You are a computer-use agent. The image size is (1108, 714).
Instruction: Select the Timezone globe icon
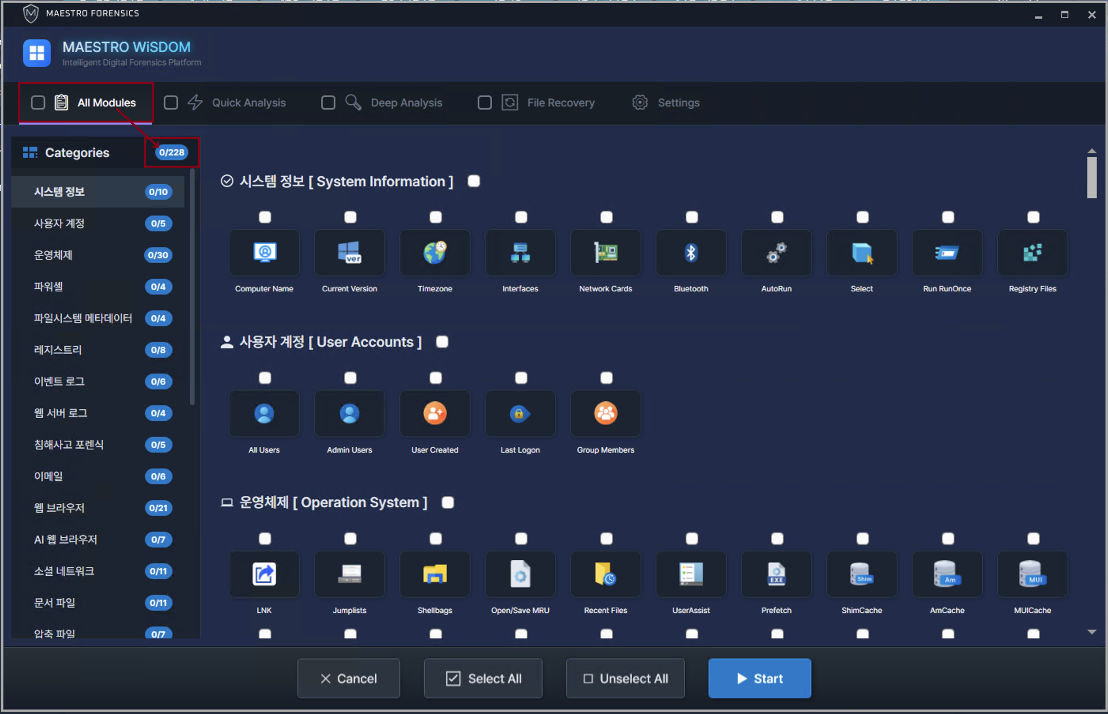(x=435, y=253)
